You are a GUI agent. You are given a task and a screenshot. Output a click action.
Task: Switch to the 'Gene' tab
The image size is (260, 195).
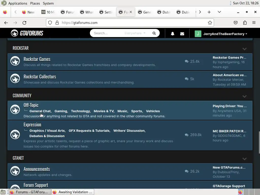[x=144, y=12]
